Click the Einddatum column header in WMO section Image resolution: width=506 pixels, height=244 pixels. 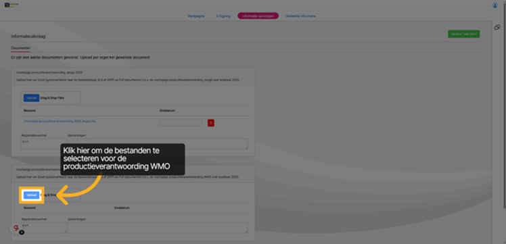(122, 208)
